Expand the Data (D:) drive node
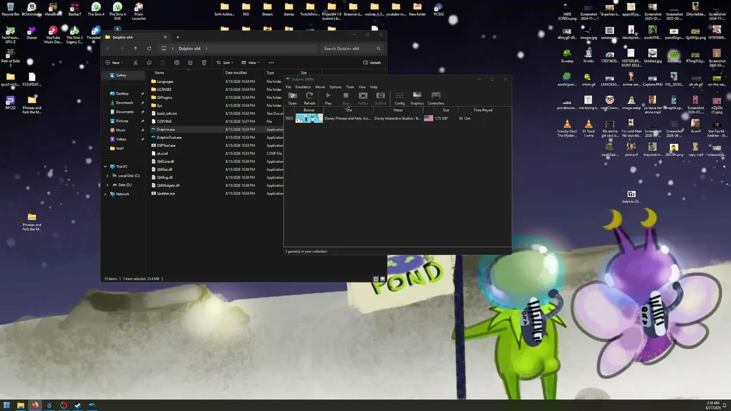Viewport: 731px width, 411px height. [x=107, y=185]
